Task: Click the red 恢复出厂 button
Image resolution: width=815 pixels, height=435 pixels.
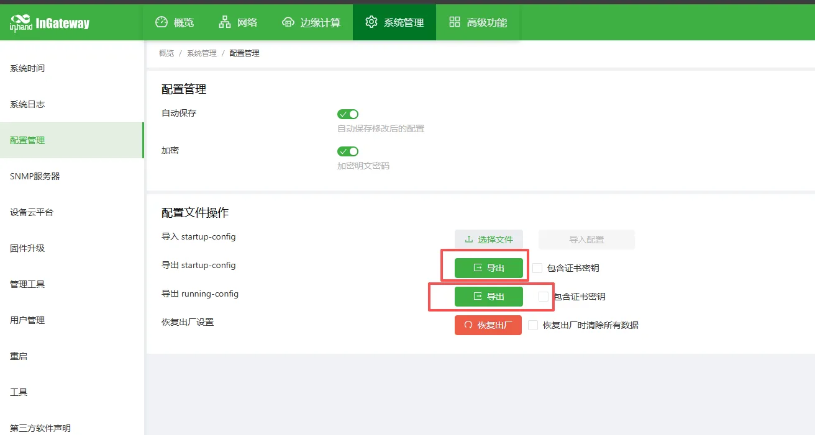Action: [488, 325]
